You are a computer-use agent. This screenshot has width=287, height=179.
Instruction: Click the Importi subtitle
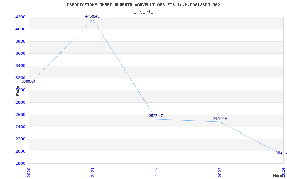[143, 12]
